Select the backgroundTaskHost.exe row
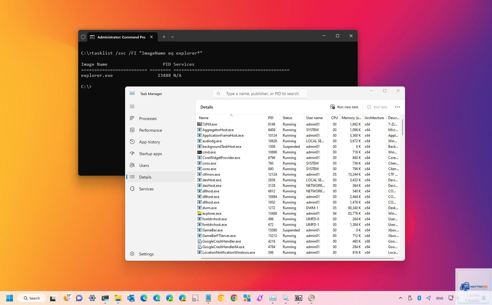492x305 pixels. 298,147
